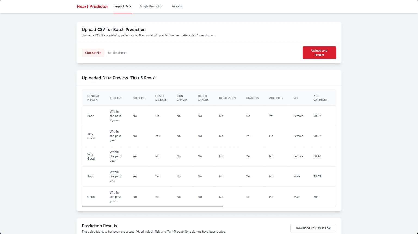The image size is (418, 234).
Task: Click 'Upload CSV for Batch Prediction' heading
Action: click(114, 30)
